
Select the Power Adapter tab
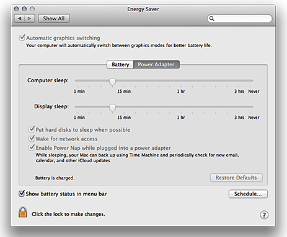[156, 64]
